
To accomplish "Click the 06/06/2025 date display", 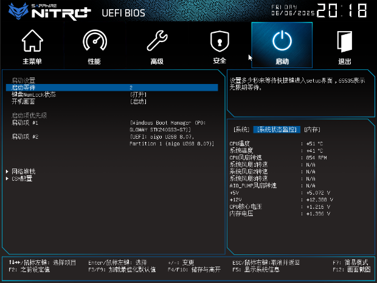I will (x=293, y=13).
